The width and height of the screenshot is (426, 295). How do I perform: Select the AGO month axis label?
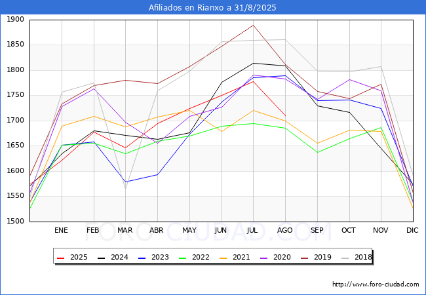tap(284, 230)
